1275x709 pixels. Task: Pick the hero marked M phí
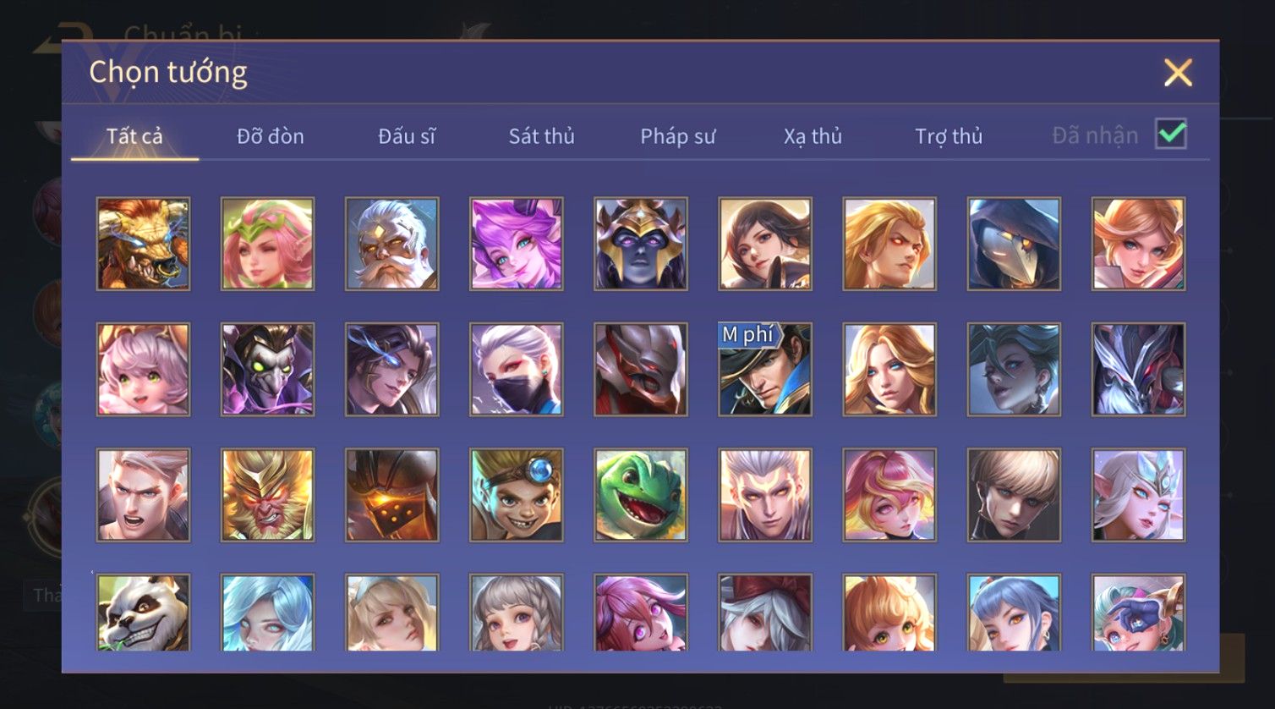(x=765, y=369)
